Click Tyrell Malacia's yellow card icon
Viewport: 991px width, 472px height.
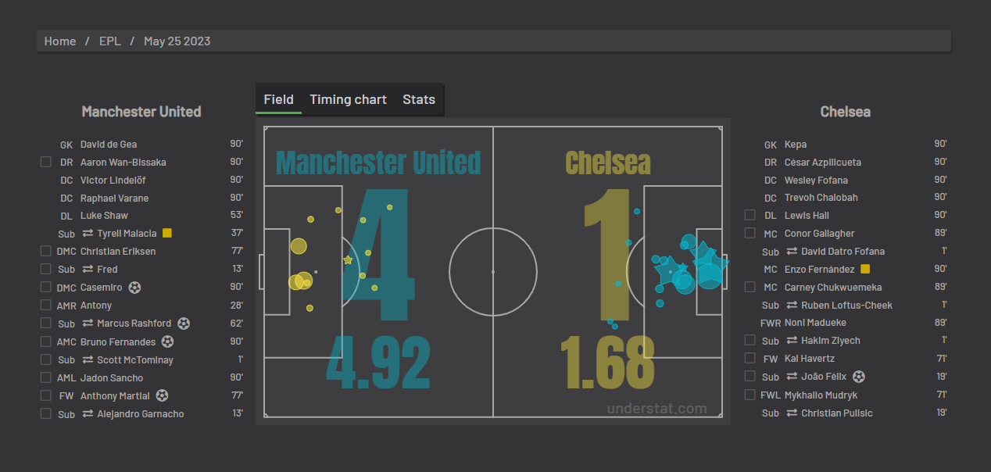pos(167,233)
